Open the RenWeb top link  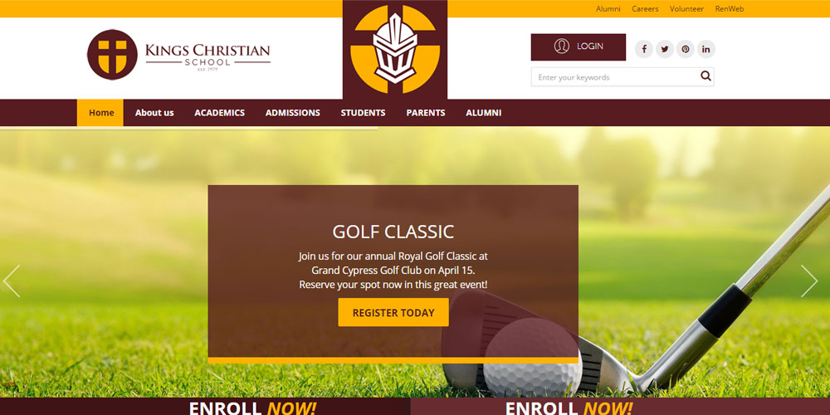(730, 9)
